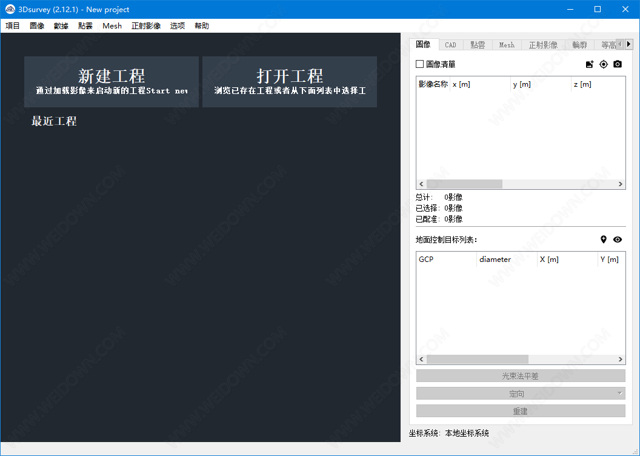
Task: Click image list scrollbar left arrow
Action: pyautogui.click(x=422, y=184)
